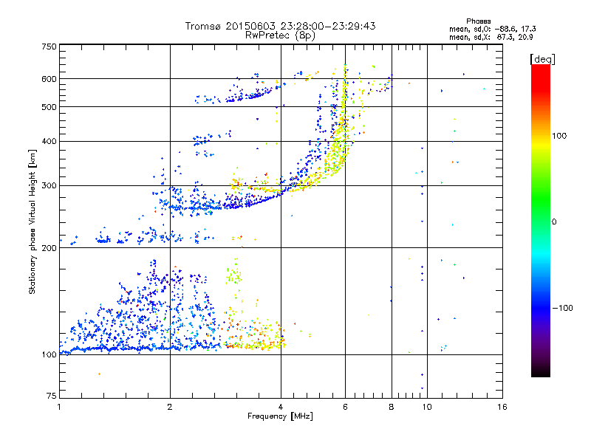
Task: Click the 'Phases' header text
Action: (x=478, y=21)
